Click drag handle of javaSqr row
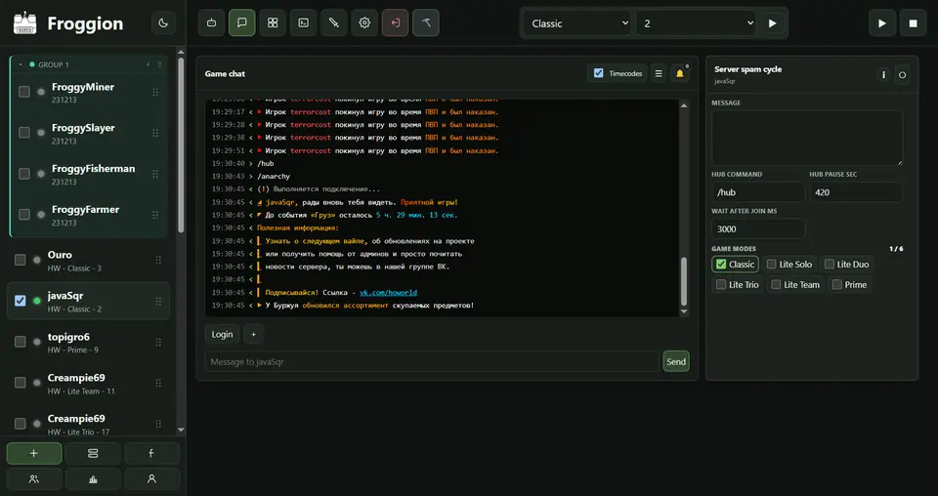This screenshot has height=496, width=938. tap(158, 301)
